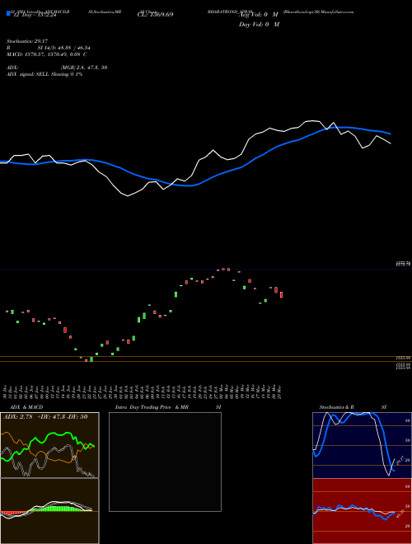Image resolution: width=412 pixels, height=544 pixels.
Task: Click the "Intra Day Trading Price & MR" title
Action: tap(152, 407)
